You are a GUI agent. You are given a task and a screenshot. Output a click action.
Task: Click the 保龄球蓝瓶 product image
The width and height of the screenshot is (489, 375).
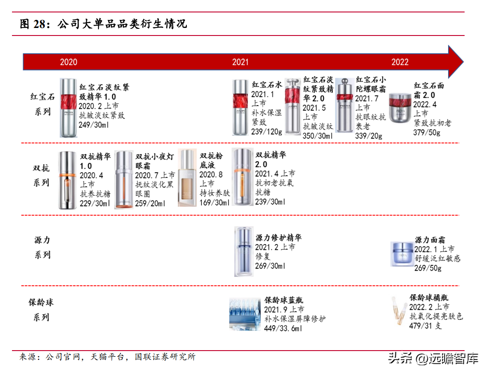pos(245,314)
